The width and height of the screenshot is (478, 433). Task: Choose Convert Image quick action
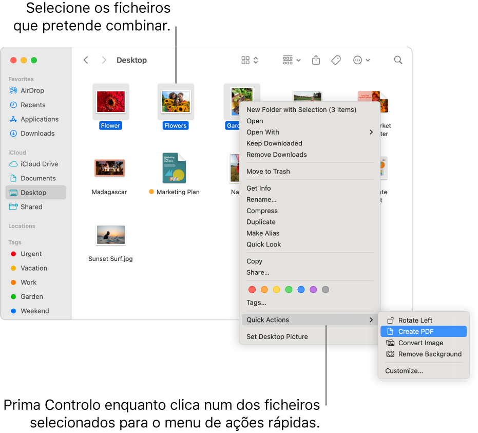pyautogui.click(x=424, y=343)
